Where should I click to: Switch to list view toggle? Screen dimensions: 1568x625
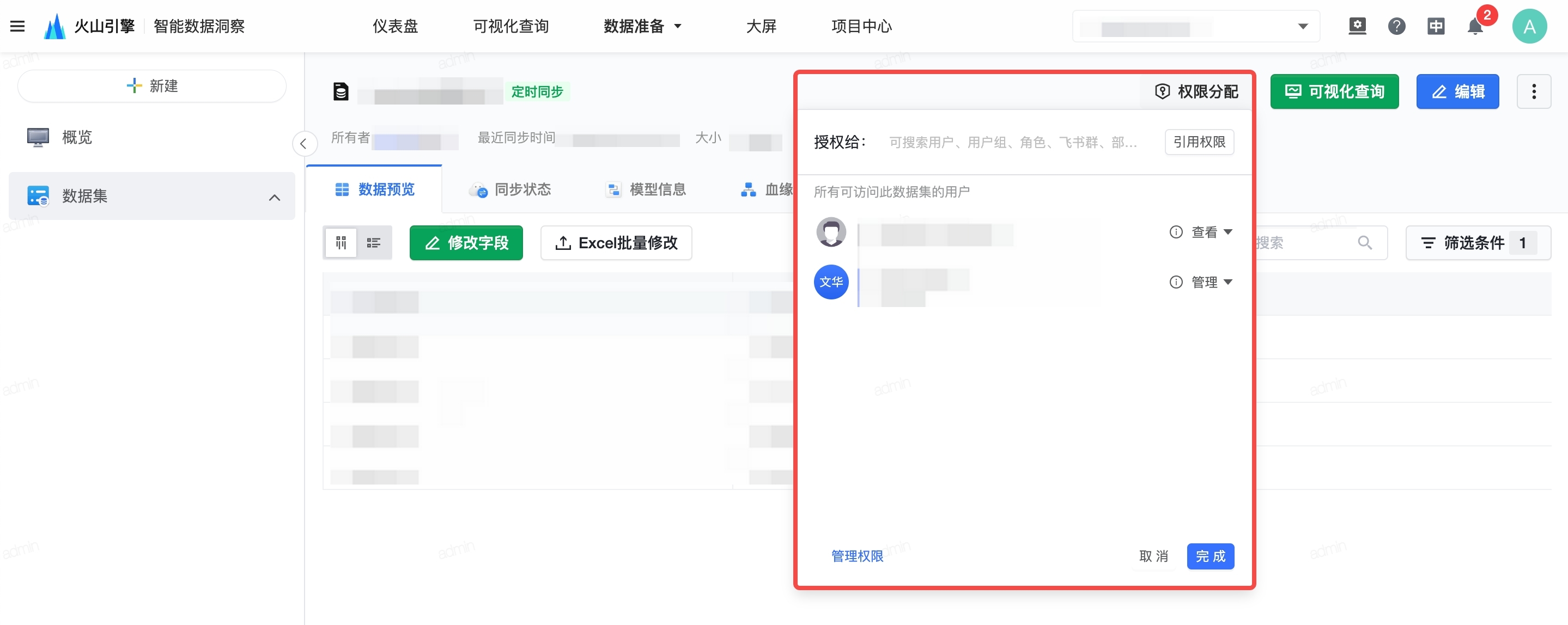[x=374, y=243]
